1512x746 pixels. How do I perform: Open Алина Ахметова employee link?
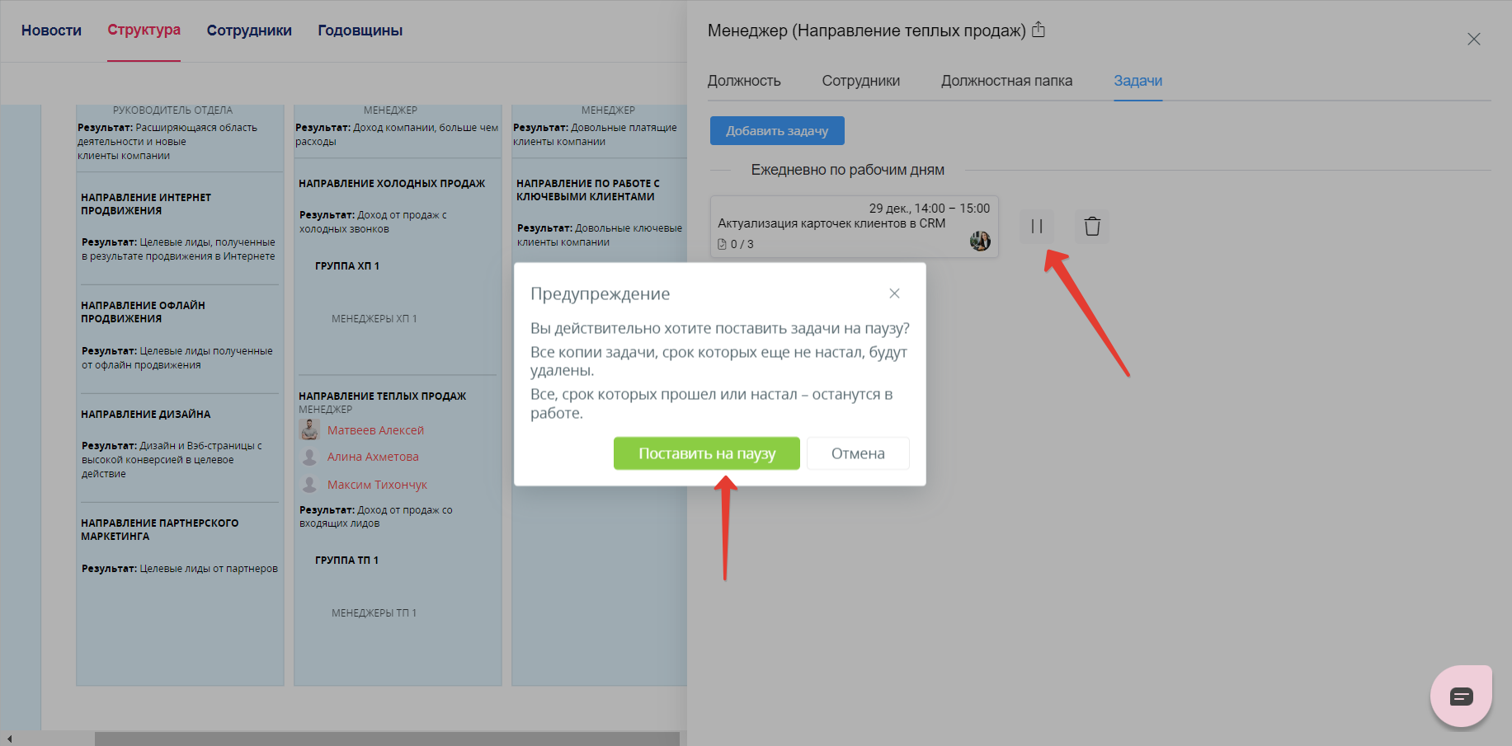coord(373,457)
